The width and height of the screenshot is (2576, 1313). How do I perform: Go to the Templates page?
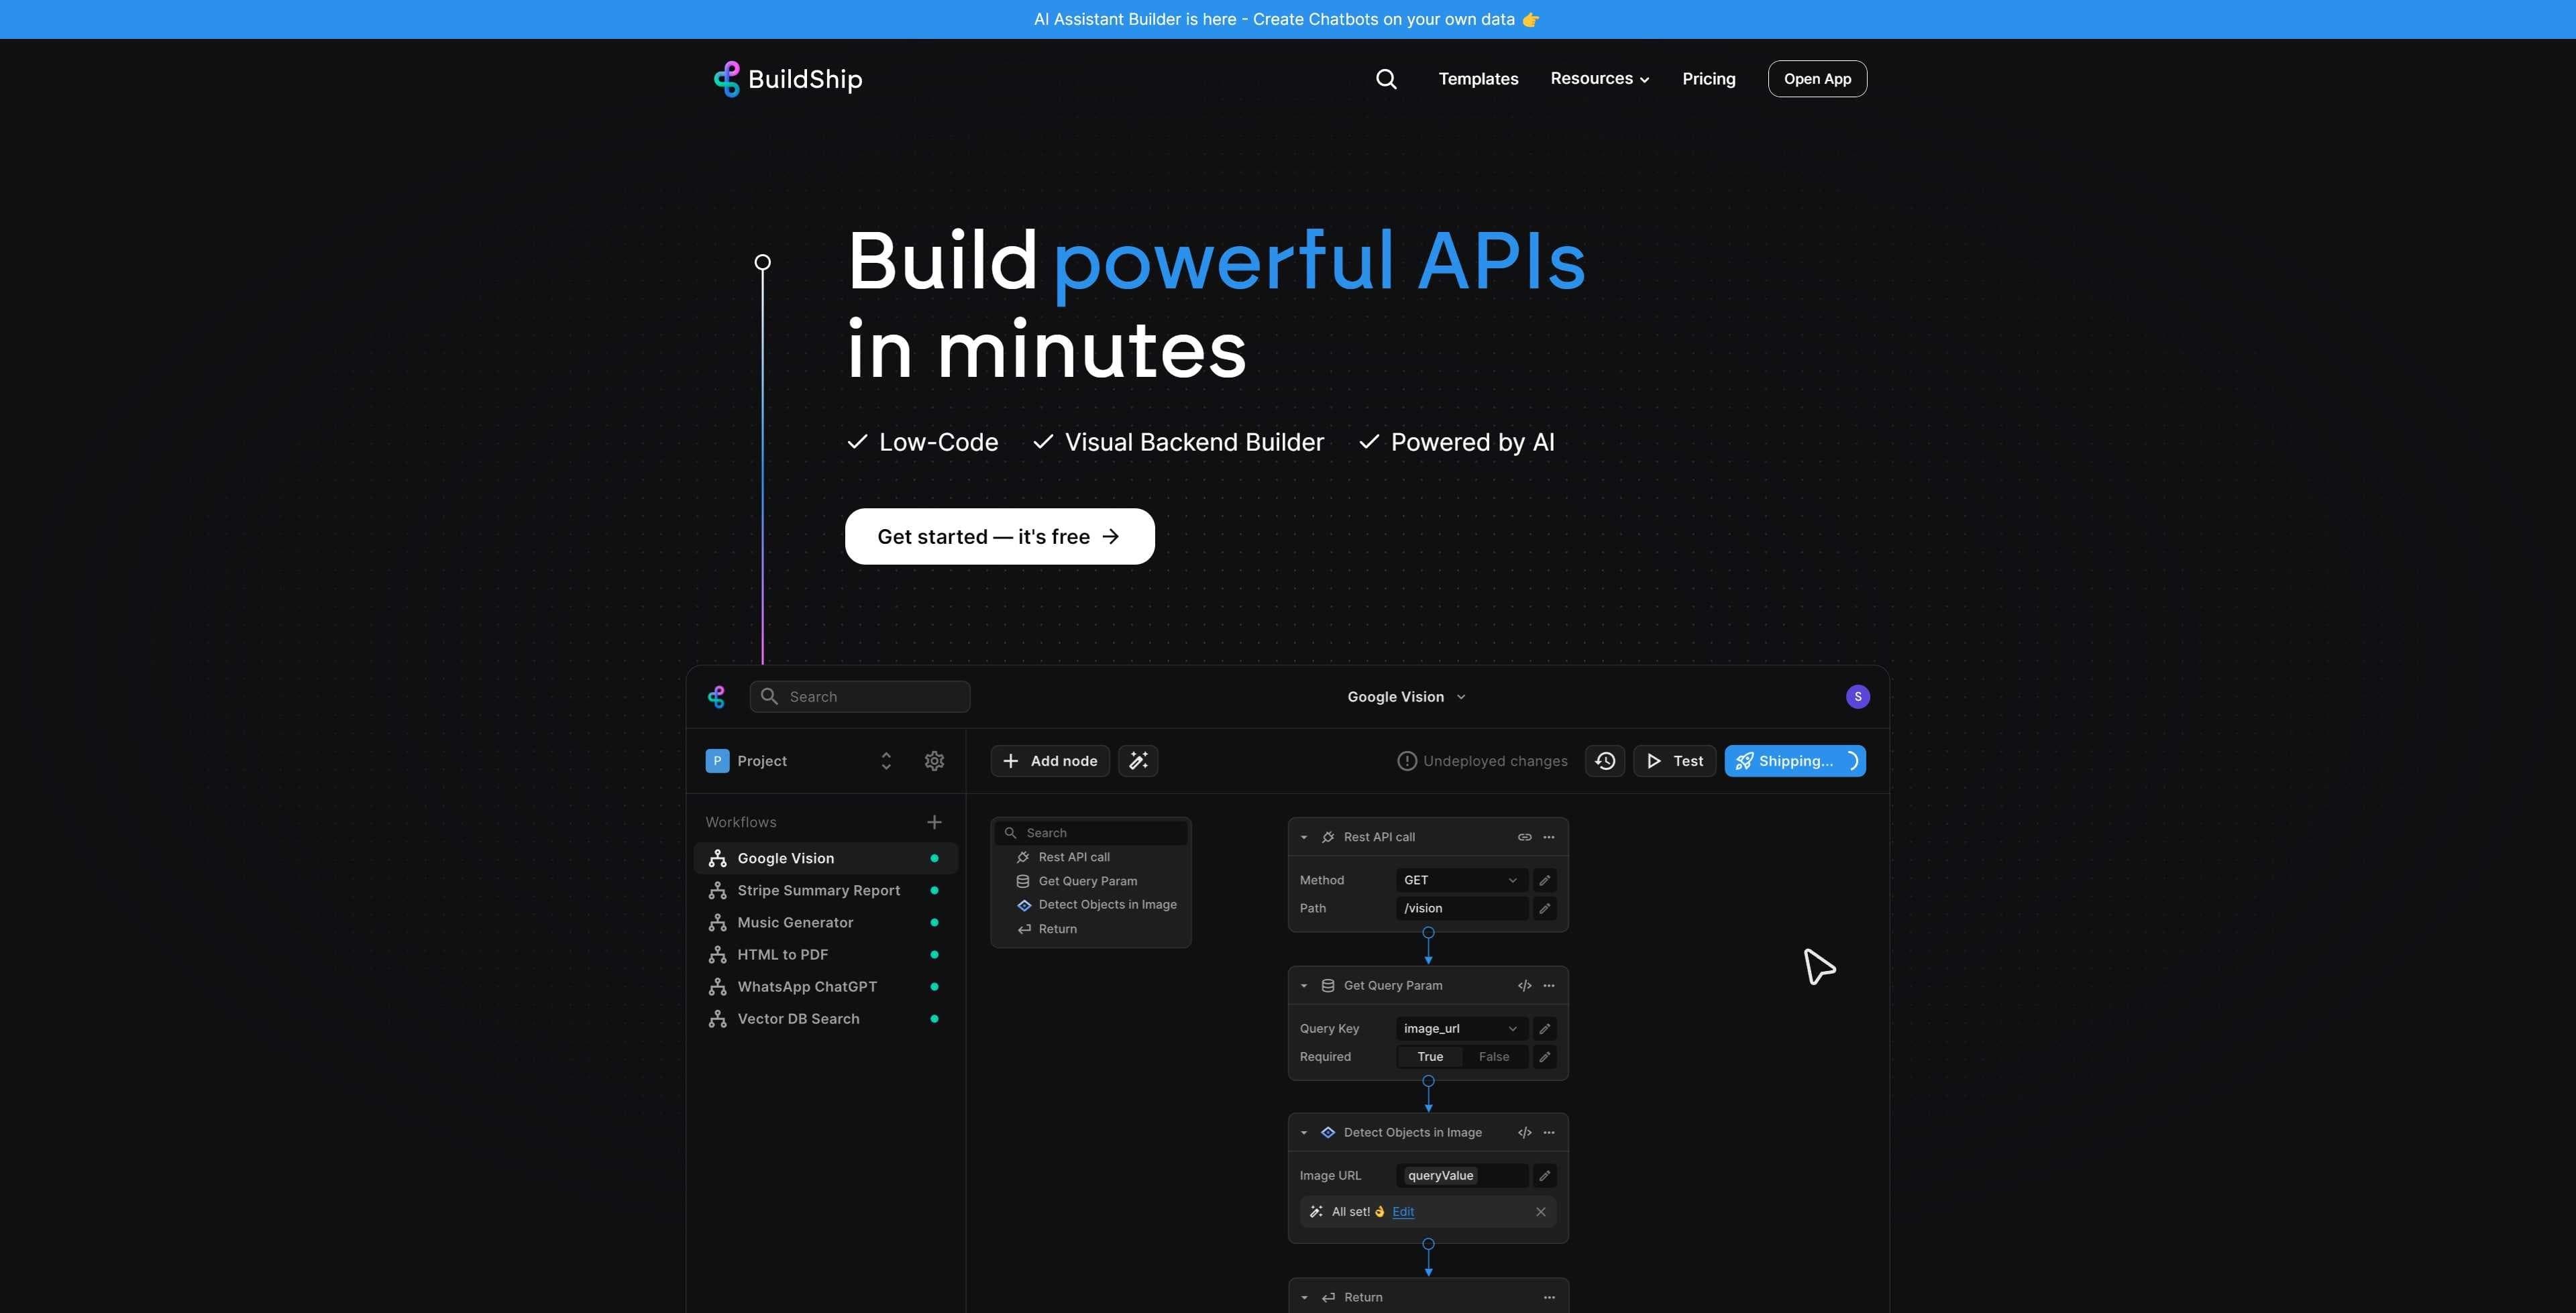click(x=1478, y=78)
